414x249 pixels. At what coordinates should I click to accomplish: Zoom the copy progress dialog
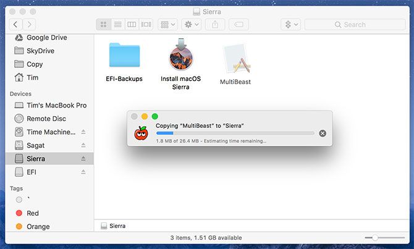click(x=154, y=116)
